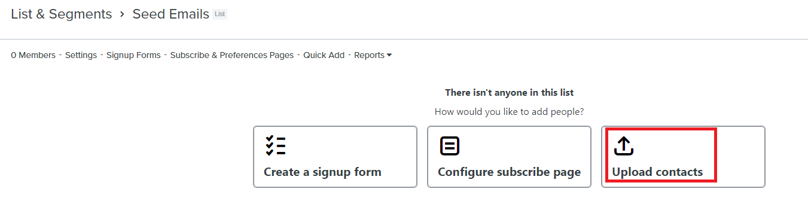Viewport: 808px width, 216px height.
Task: Open Subscribe & Preferences Pages
Action: [232, 55]
